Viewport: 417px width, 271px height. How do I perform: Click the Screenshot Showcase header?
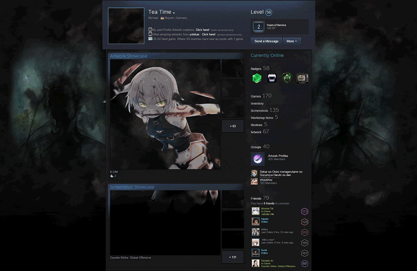point(132,187)
